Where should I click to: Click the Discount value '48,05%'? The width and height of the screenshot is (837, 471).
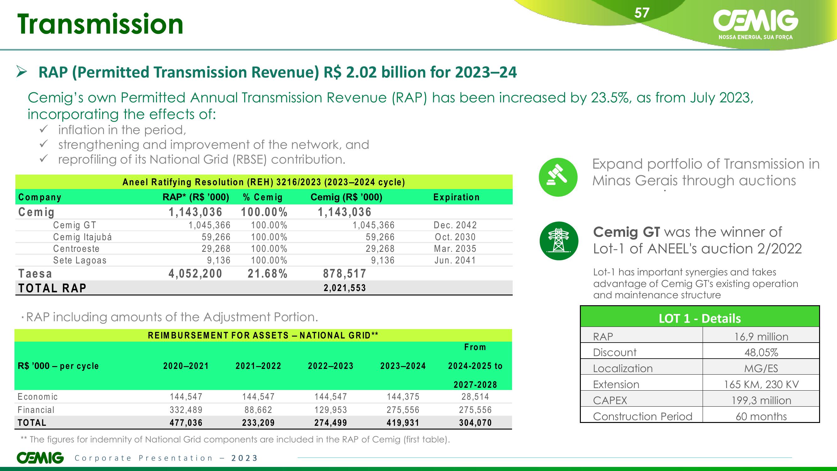pyautogui.click(x=761, y=352)
